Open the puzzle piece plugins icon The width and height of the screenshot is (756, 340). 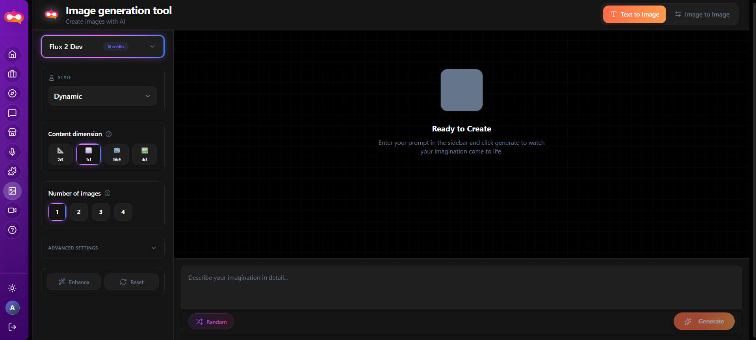pyautogui.click(x=12, y=171)
